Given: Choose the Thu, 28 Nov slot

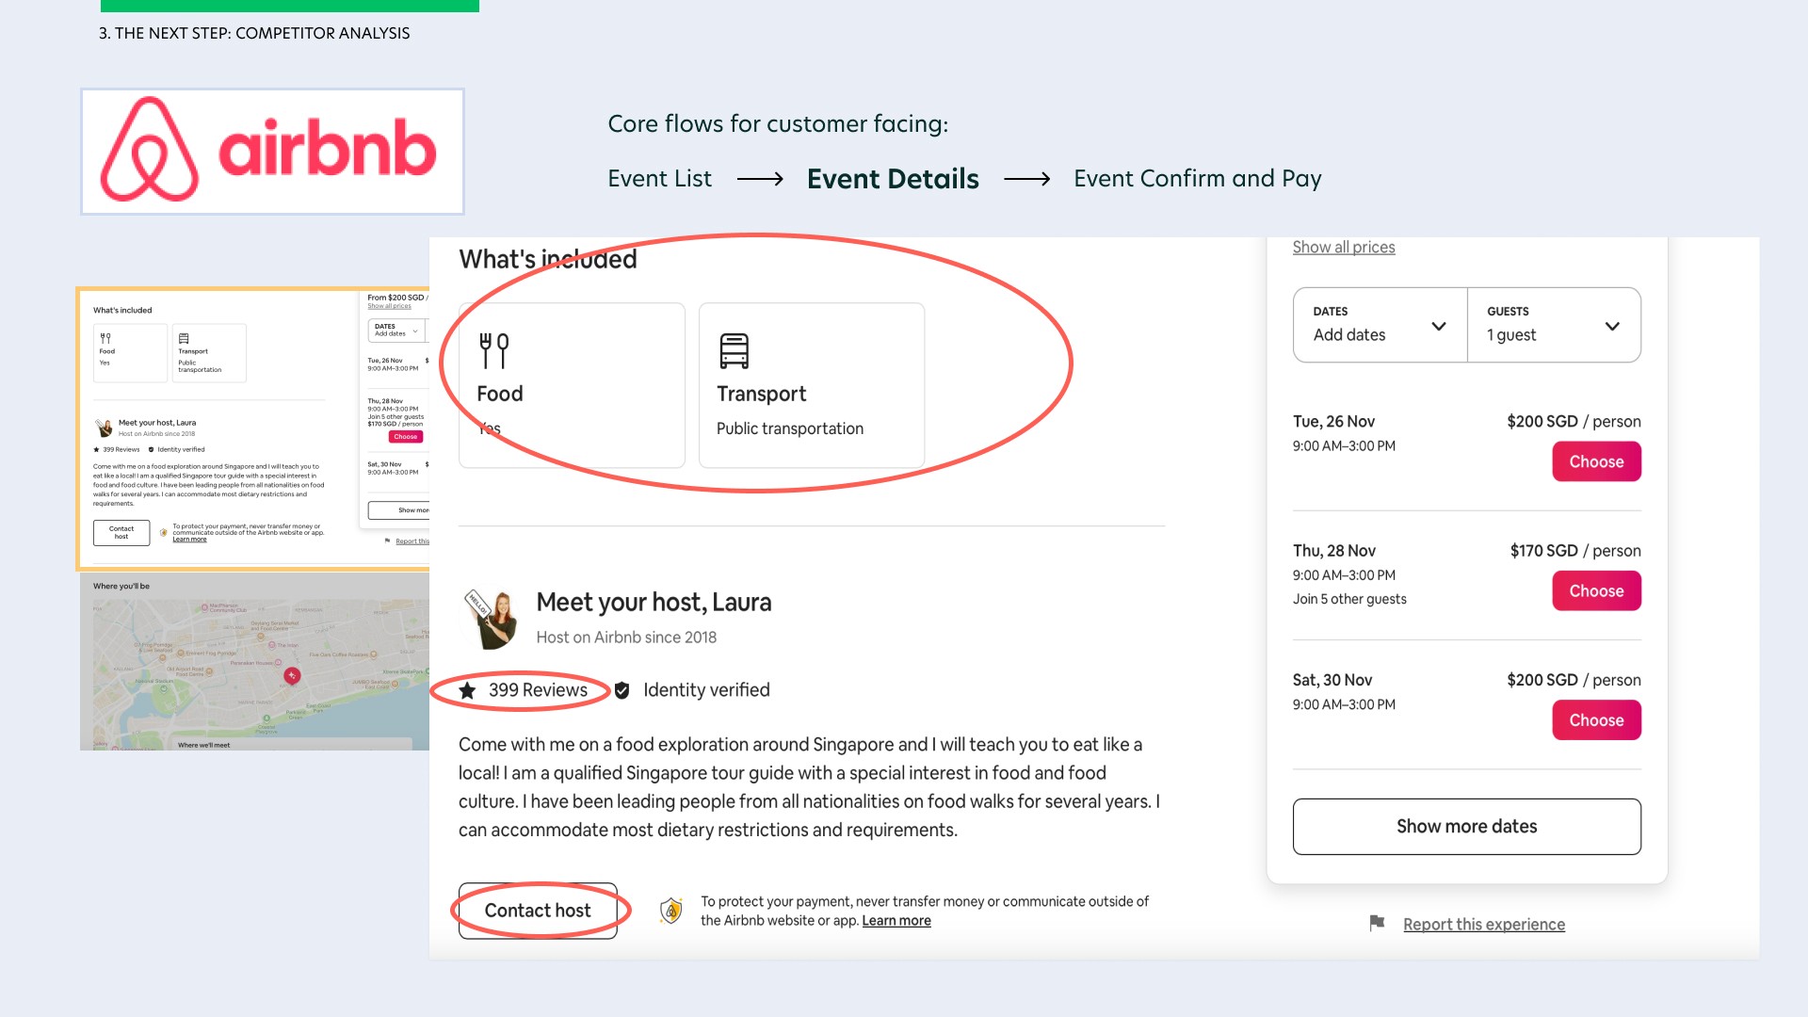Looking at the screenshot, I should 1596,590.
